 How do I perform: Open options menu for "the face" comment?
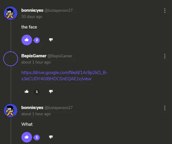(165, 11)
